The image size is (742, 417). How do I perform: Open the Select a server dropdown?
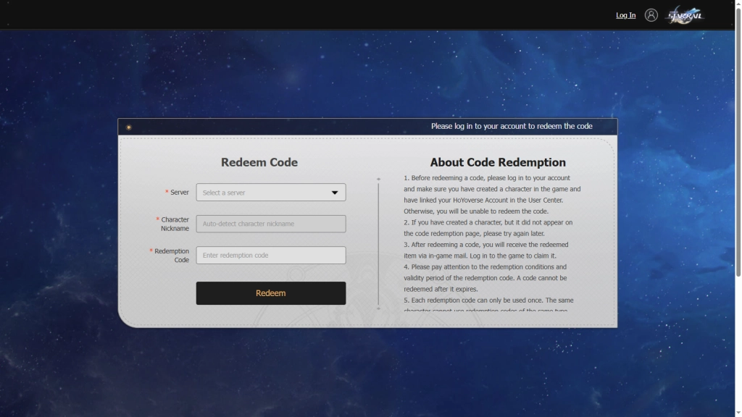[x=271, y=193]
